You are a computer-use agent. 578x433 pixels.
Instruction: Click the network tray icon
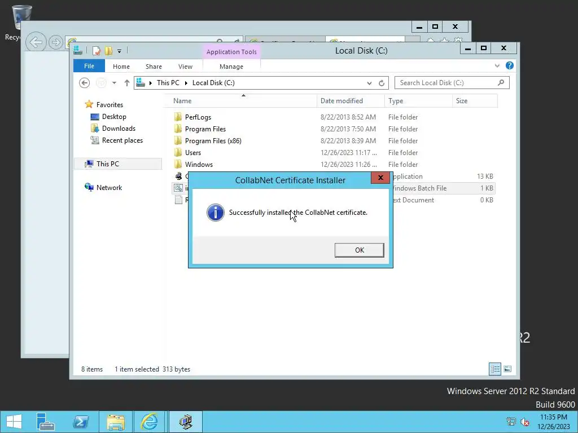pos(511,422)
